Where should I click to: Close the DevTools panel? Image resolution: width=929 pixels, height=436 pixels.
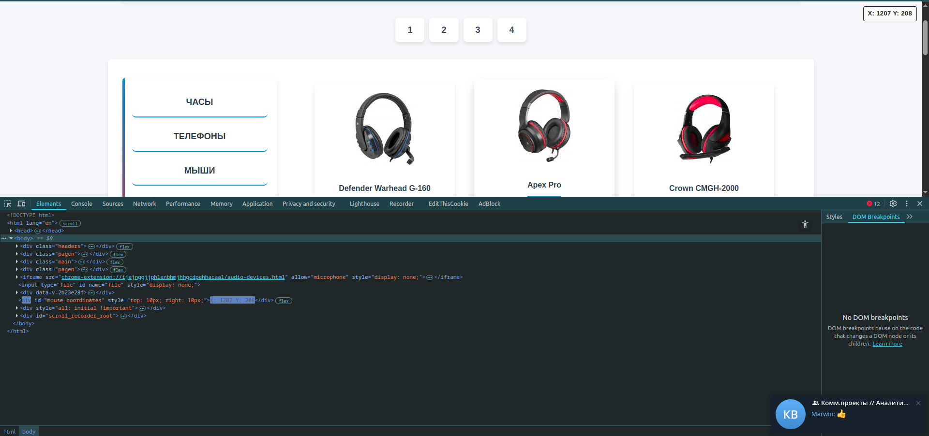click(x=920, y=203)
